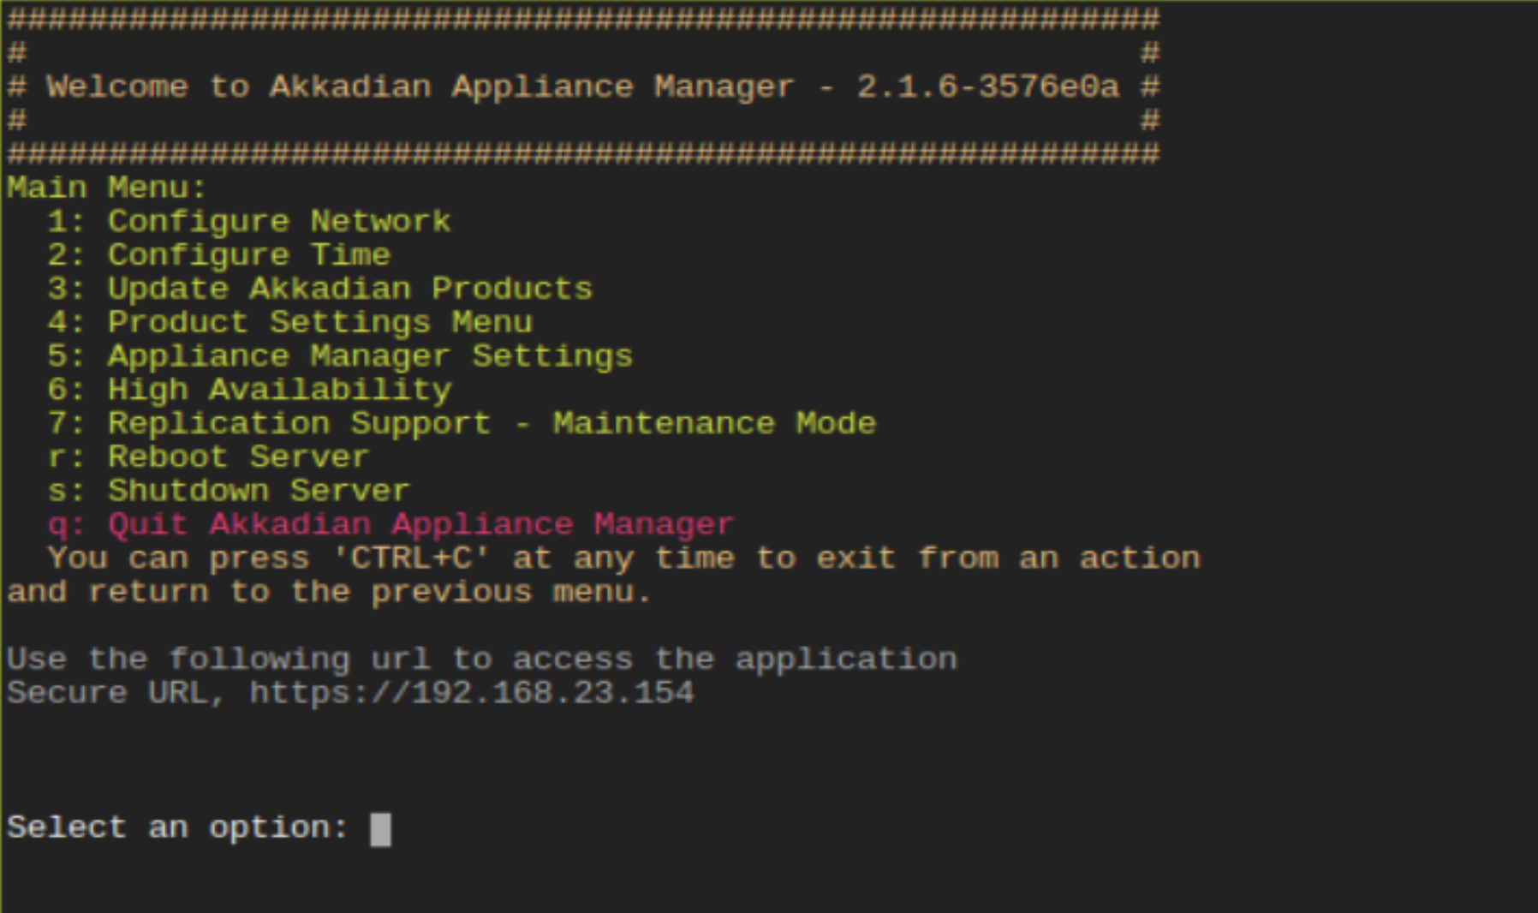Viewport: 1538px width, 913px height.
Task: Click the 'Use the following url' line
Action: [481, 659]
